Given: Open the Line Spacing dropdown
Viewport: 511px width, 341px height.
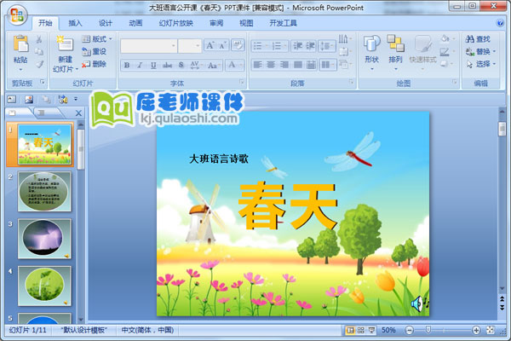Looking at the screenshot, I should (x=326, y=46).
